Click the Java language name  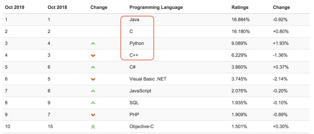point(134,20)
